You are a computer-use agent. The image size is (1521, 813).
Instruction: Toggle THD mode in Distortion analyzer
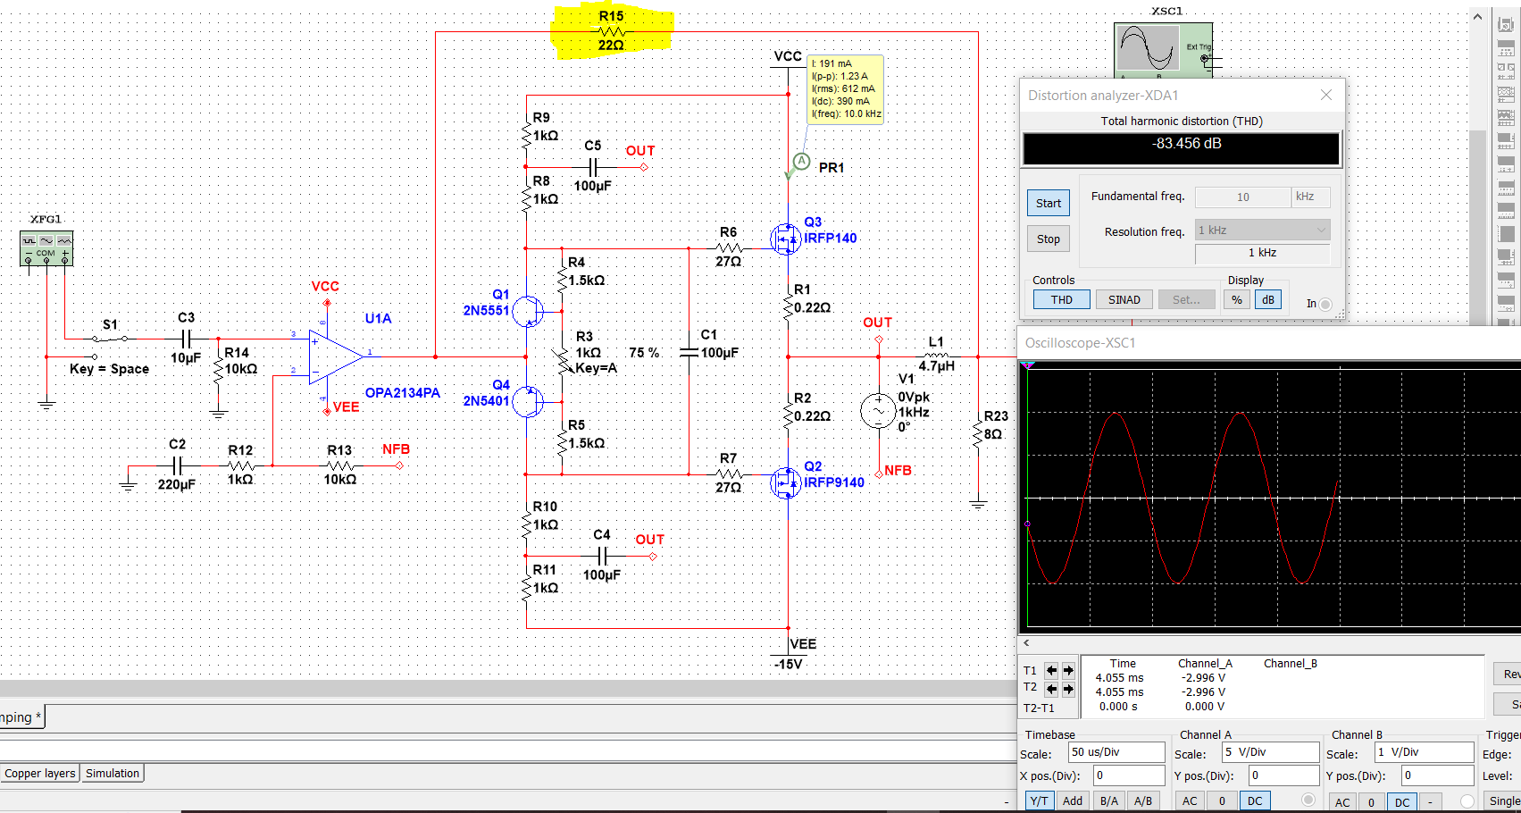pyautogui.click(x=1061, y=299)
